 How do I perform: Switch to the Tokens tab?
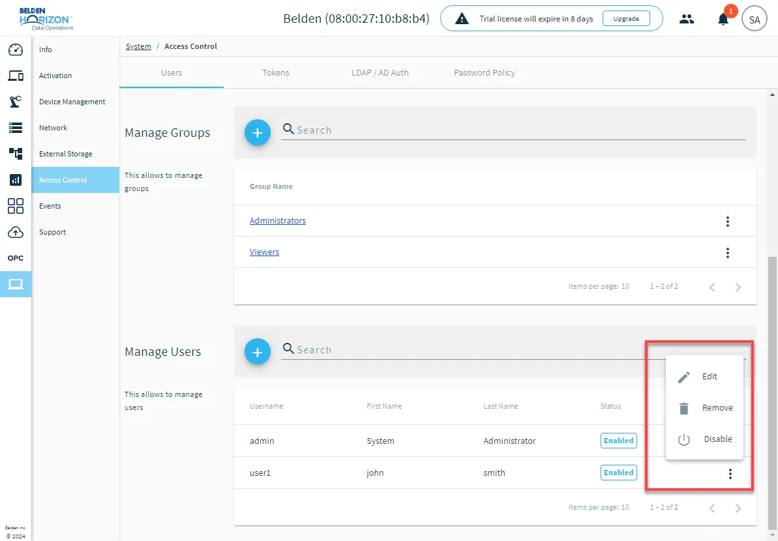click(x=276, y=72)
